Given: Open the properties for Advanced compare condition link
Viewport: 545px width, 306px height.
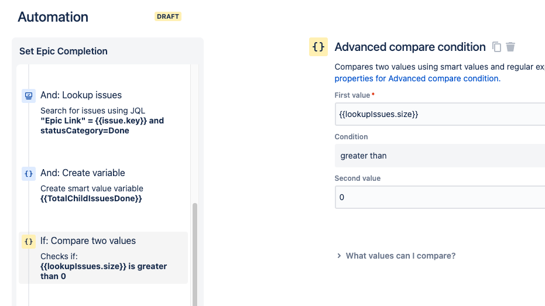Looking at the screenshot, I should click(x=417, y=78).
